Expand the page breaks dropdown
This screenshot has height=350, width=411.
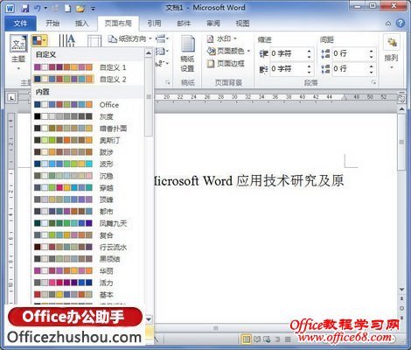(162, 38)
